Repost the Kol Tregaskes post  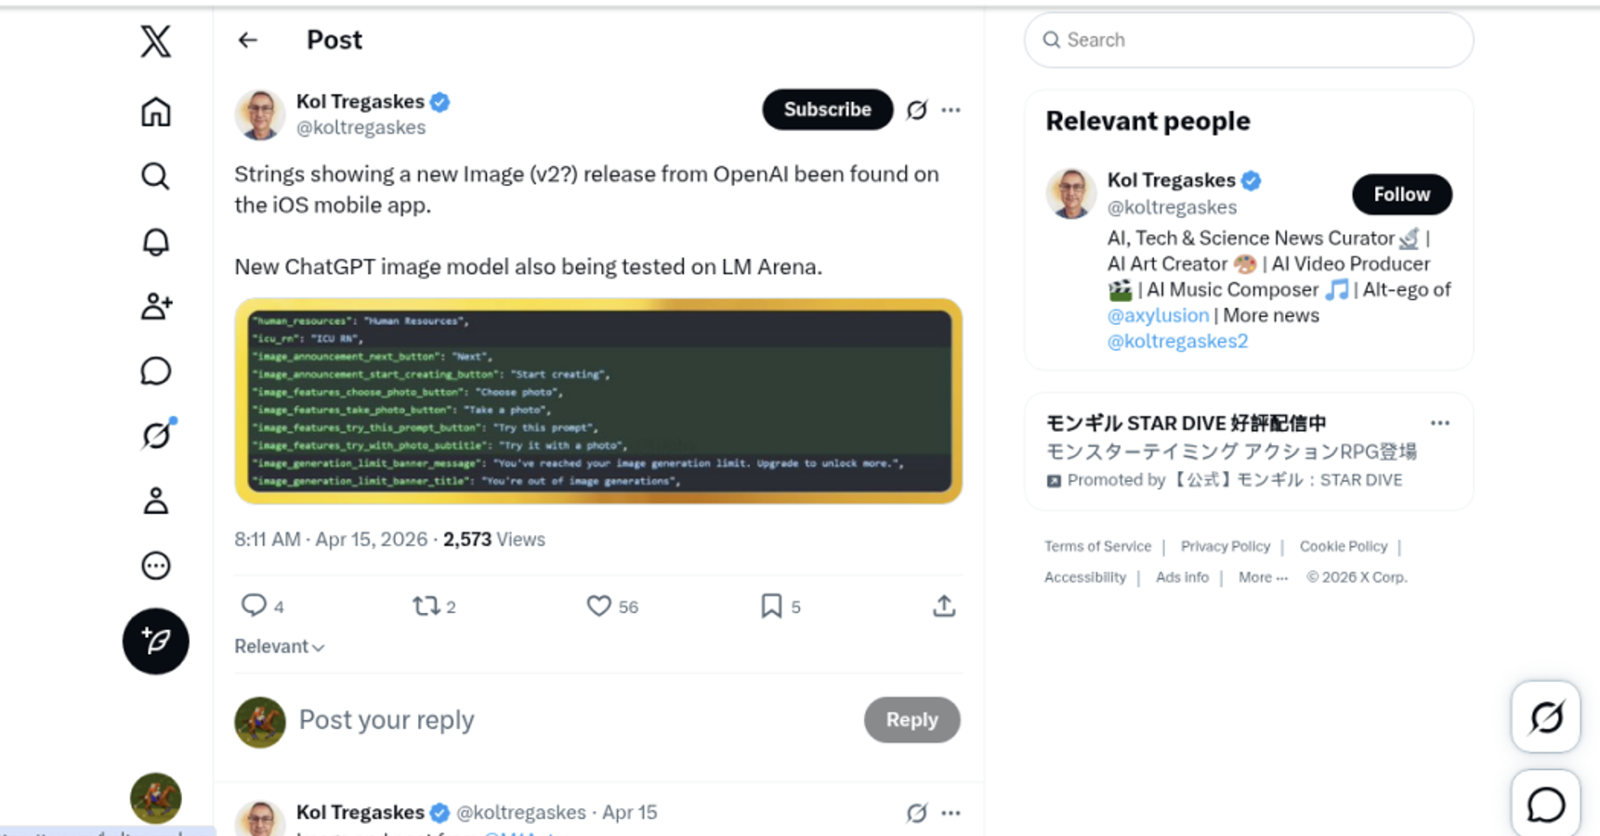click(426, 607)
